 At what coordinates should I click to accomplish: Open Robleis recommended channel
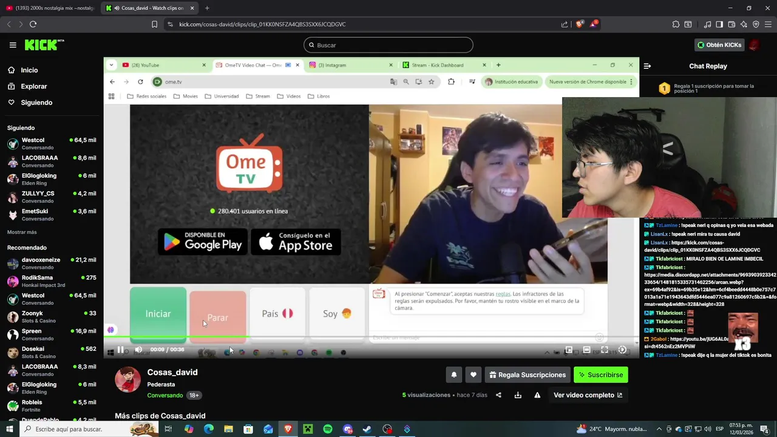pyautogui.click(x=52, y=406)
